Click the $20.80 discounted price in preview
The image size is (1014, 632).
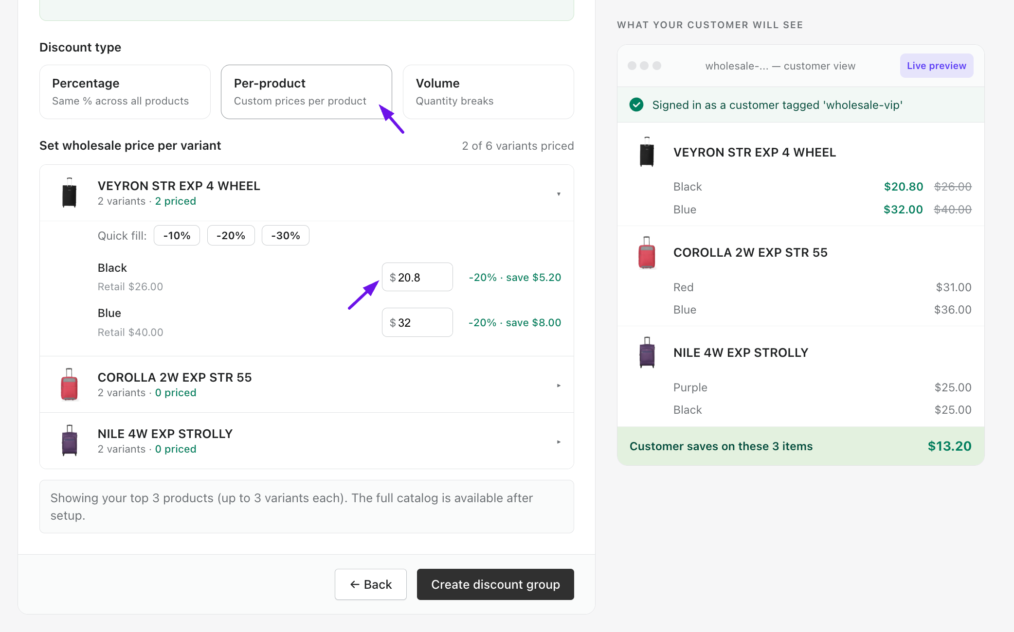click(x=904, y=187)
